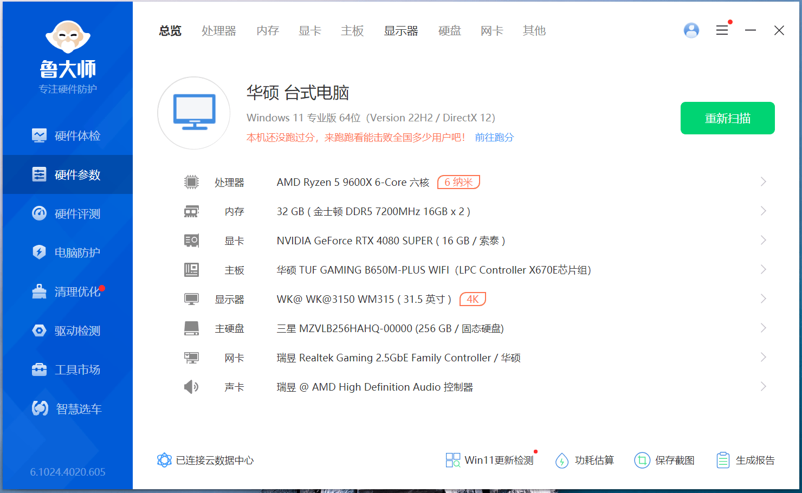Click the 鲁大师 mascot logo

tap(68, 38)
